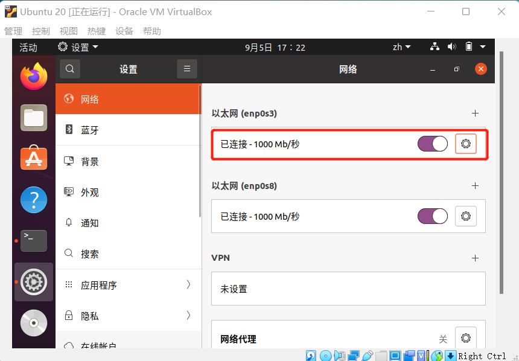Restore the Ubuntu Settings window size
This screenshot has width=519, height=361.
tap(457, 69)
